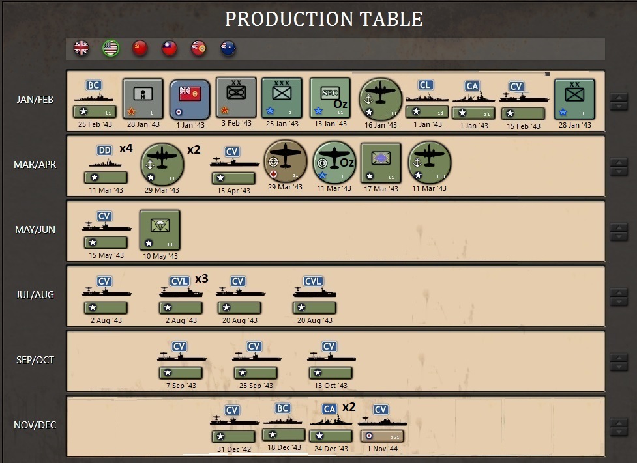Select the BC battlecruiser dated 18 Dec '43

click(x=284, y=422)
